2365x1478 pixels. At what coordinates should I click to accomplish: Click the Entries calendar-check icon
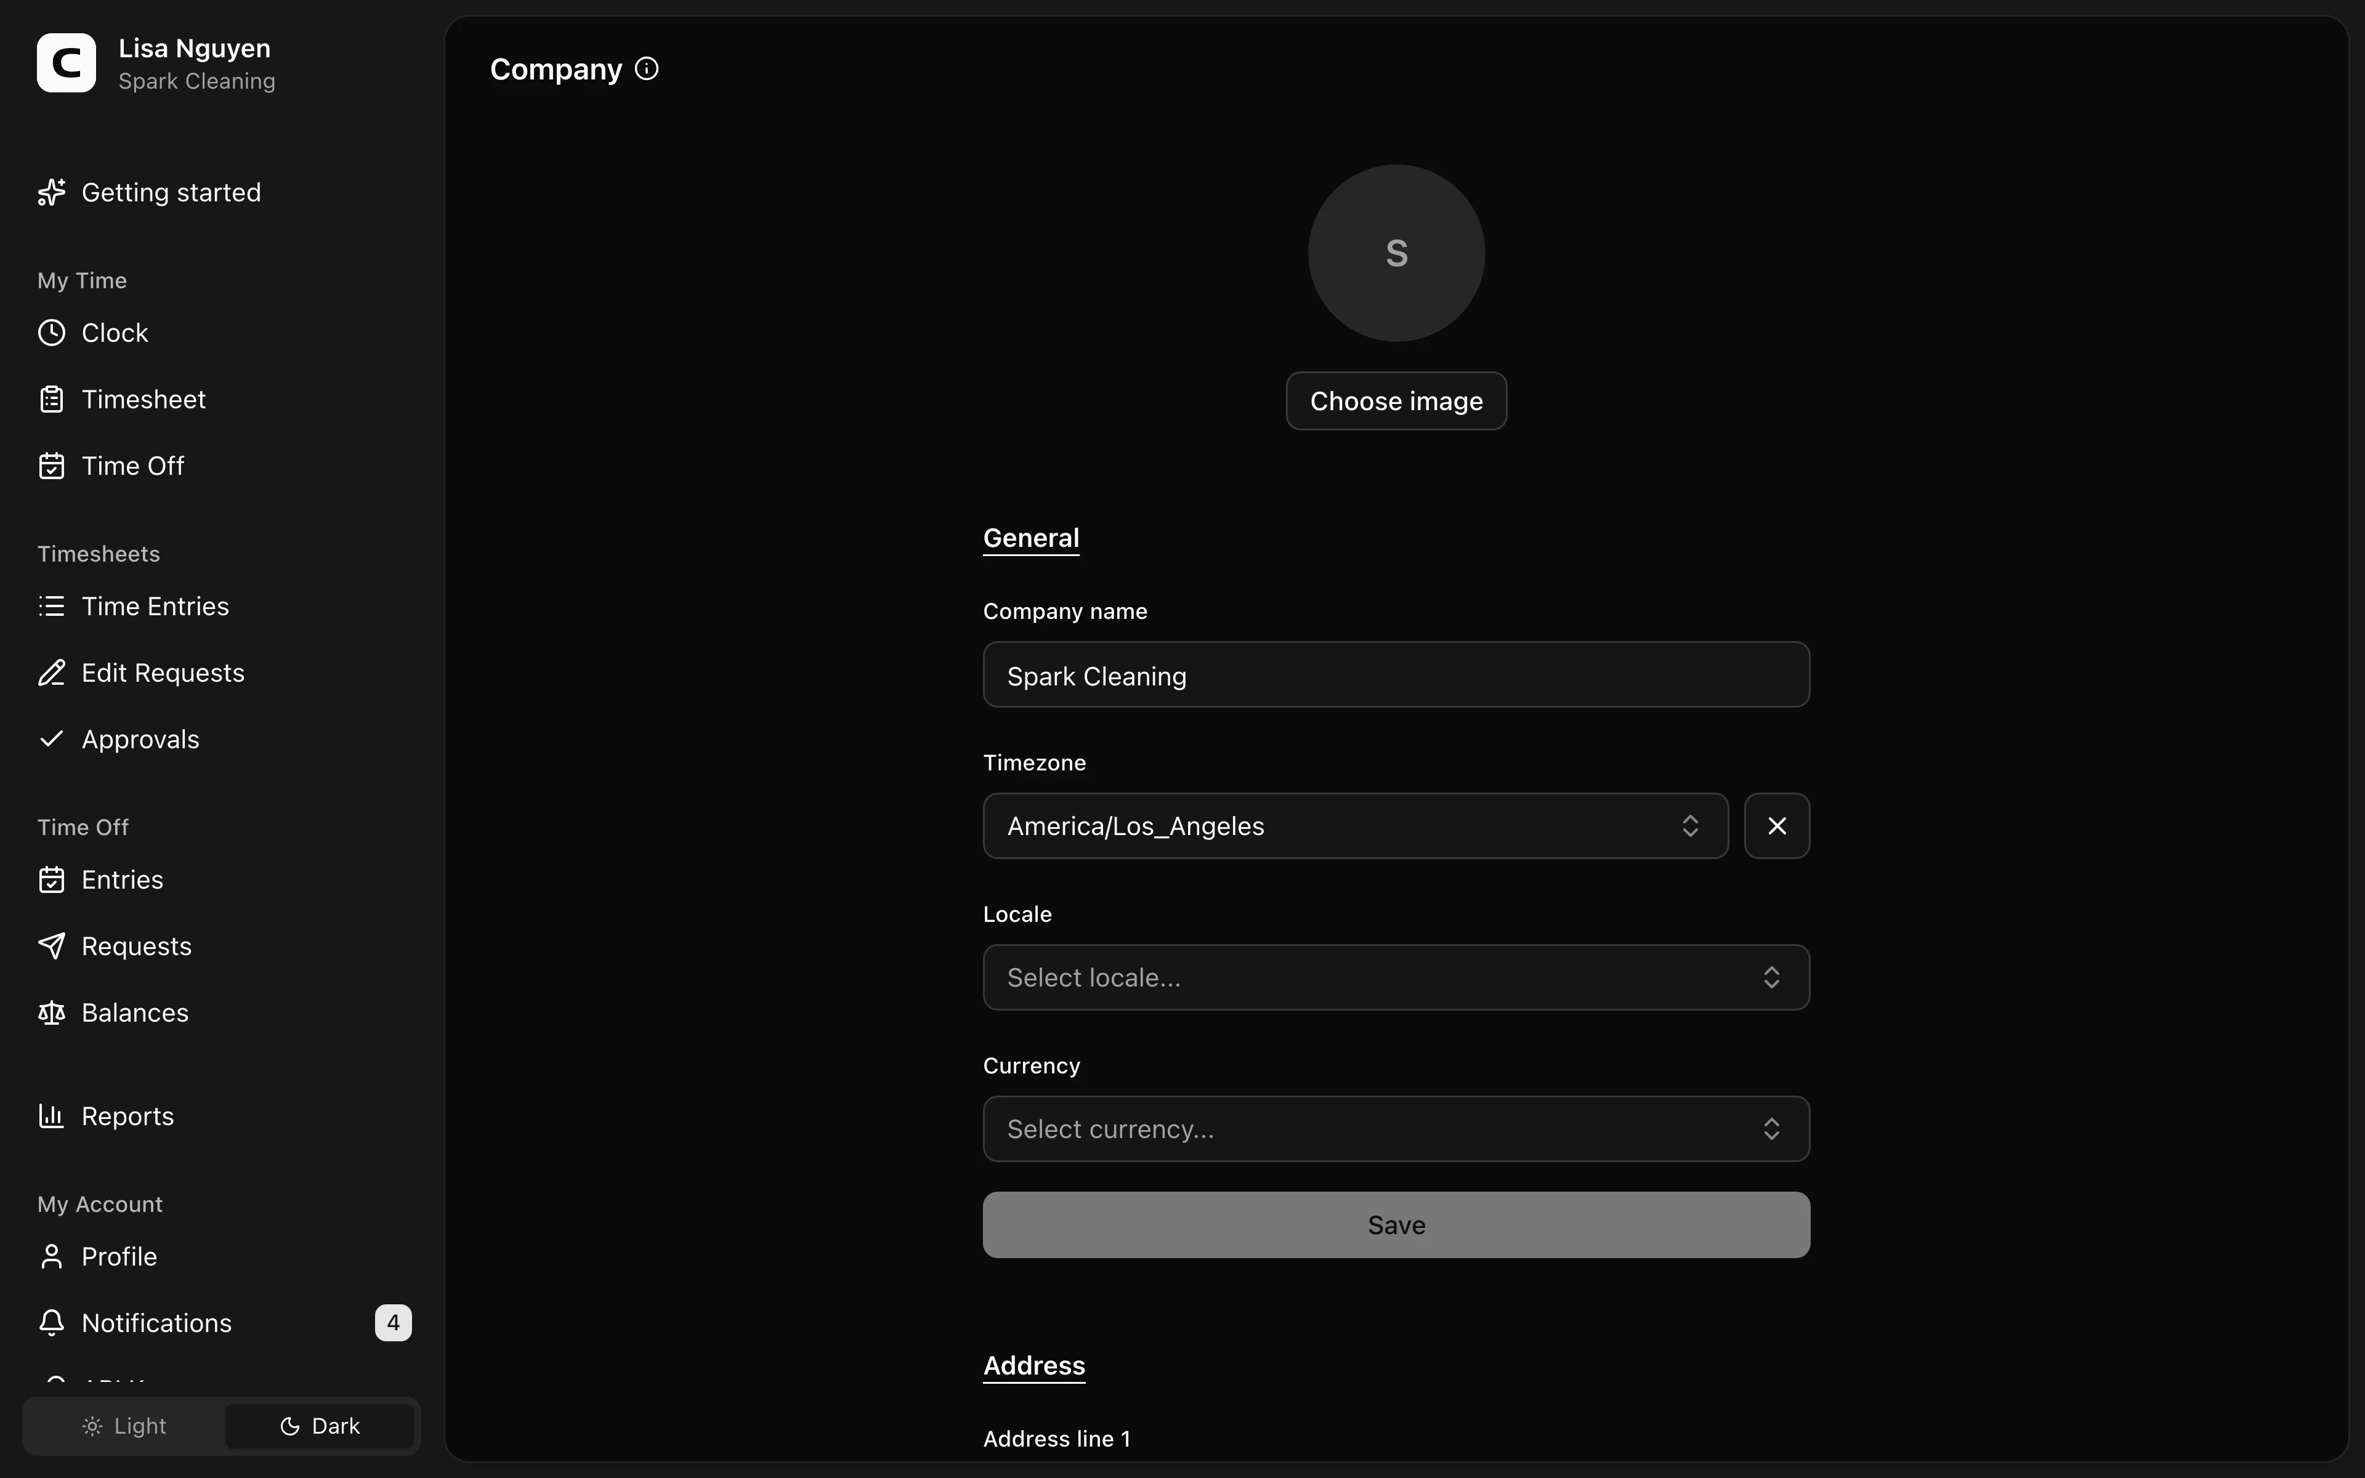coord(52,880)
